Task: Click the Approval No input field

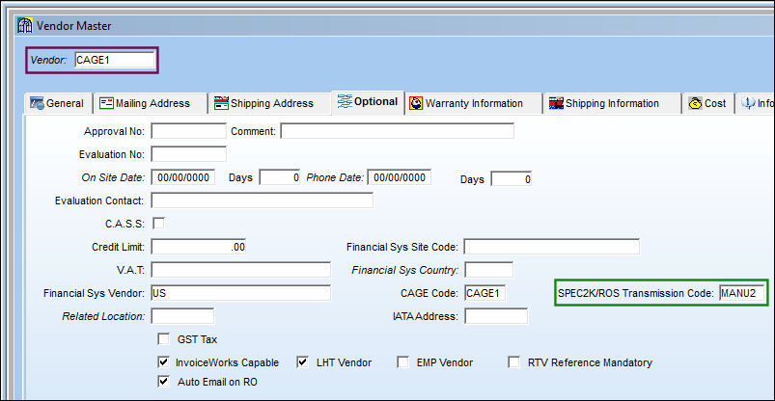Action: click(x=188, y=131)
